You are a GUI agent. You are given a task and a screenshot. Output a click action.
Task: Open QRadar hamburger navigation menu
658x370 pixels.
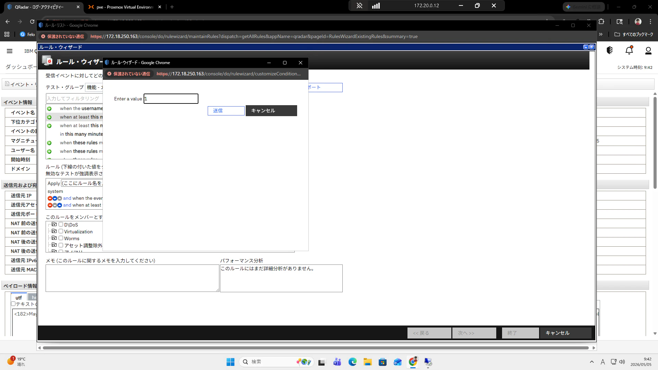click(10, 51)
